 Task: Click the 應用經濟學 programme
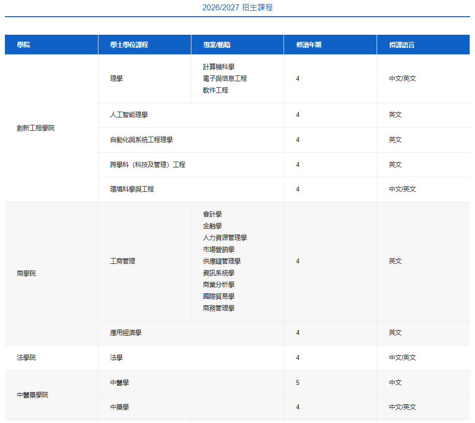[126, 333]
